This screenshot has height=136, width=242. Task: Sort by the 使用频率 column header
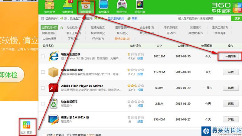[x=207, y=46]
